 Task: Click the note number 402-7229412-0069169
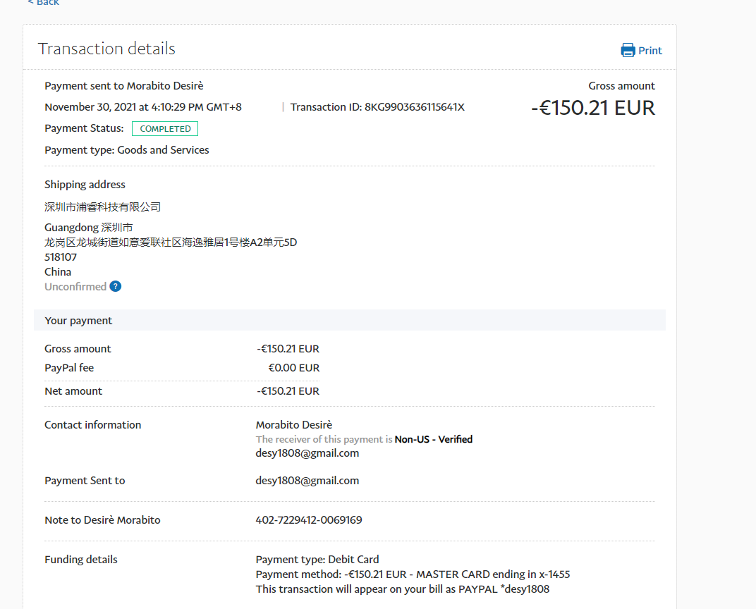[x=309, y=520]
